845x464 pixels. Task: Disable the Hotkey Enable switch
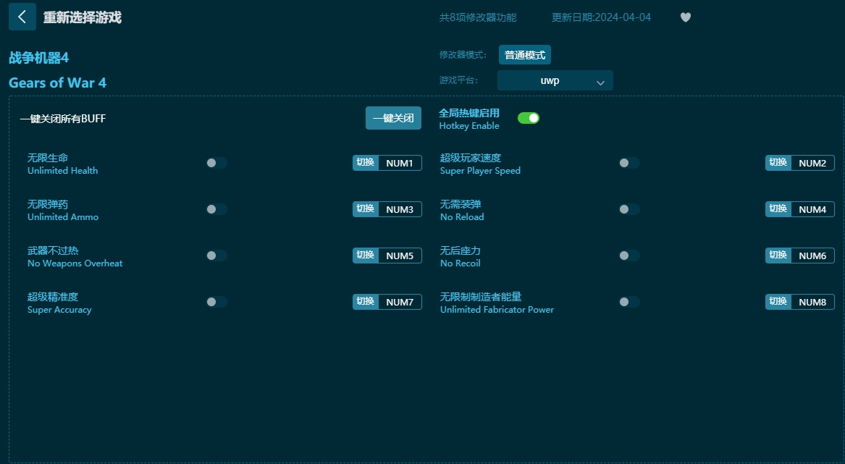point(529,117)
